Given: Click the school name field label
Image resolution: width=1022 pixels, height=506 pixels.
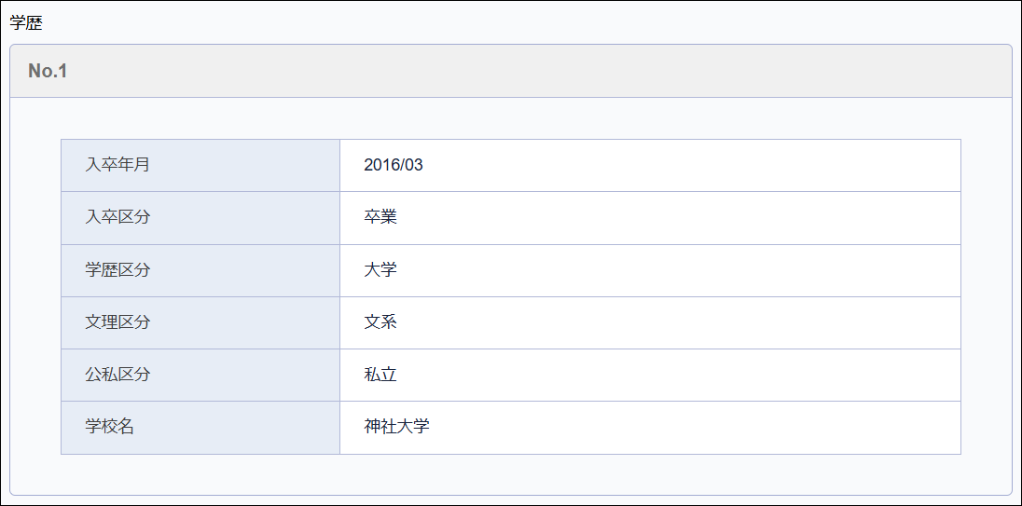Looking at the screenshot, I should coord(110,427).
